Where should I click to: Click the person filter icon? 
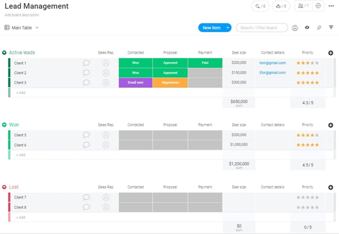(295, 28)
